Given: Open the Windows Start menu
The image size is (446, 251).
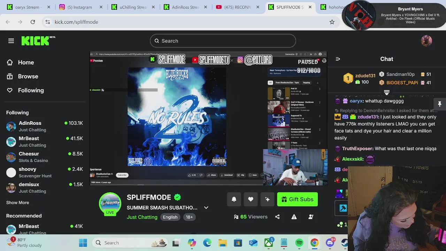Looking at the screenshot, I should (x=83, y=243).
